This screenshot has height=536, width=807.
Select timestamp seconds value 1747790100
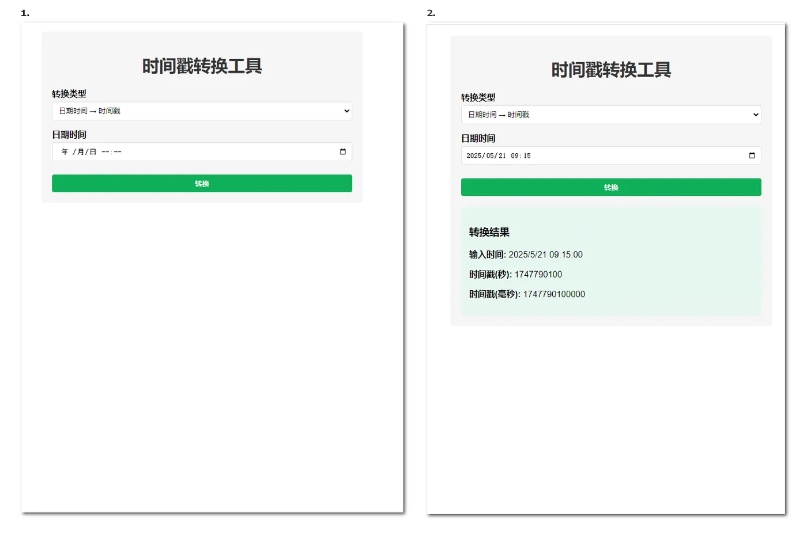[538, 275]
